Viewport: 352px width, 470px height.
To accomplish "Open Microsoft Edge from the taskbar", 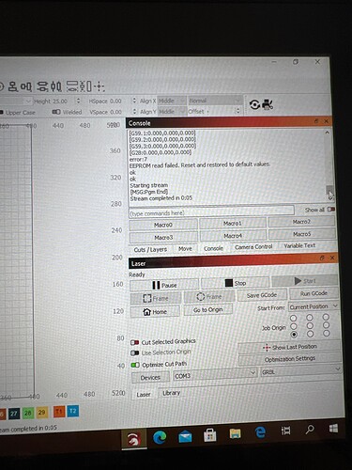I will click(160, 437).
